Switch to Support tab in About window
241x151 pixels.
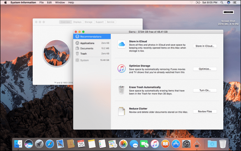99,22
